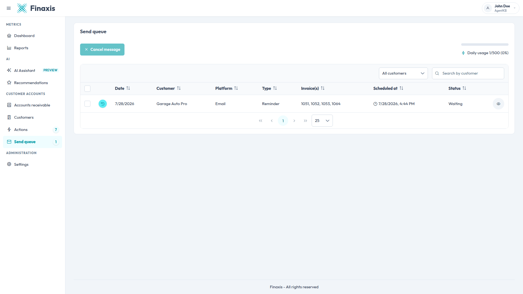523x294 pixels.
Task: Click the 7/28/2026 date cell
Action: (x=124, y=104)
